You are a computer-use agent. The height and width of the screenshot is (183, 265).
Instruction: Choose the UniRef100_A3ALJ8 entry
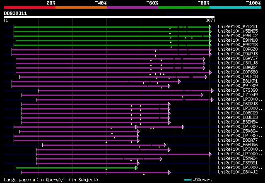click(x=238, y=63)
